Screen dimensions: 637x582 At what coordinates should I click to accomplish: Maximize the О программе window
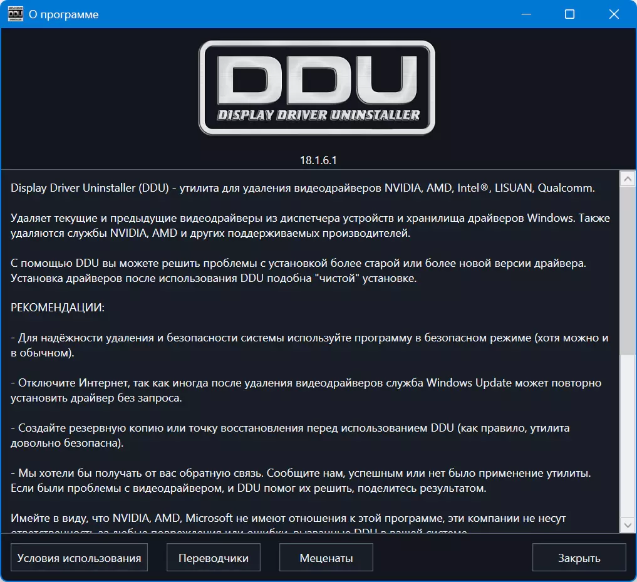pyautogui.click(x=569, y=14)
